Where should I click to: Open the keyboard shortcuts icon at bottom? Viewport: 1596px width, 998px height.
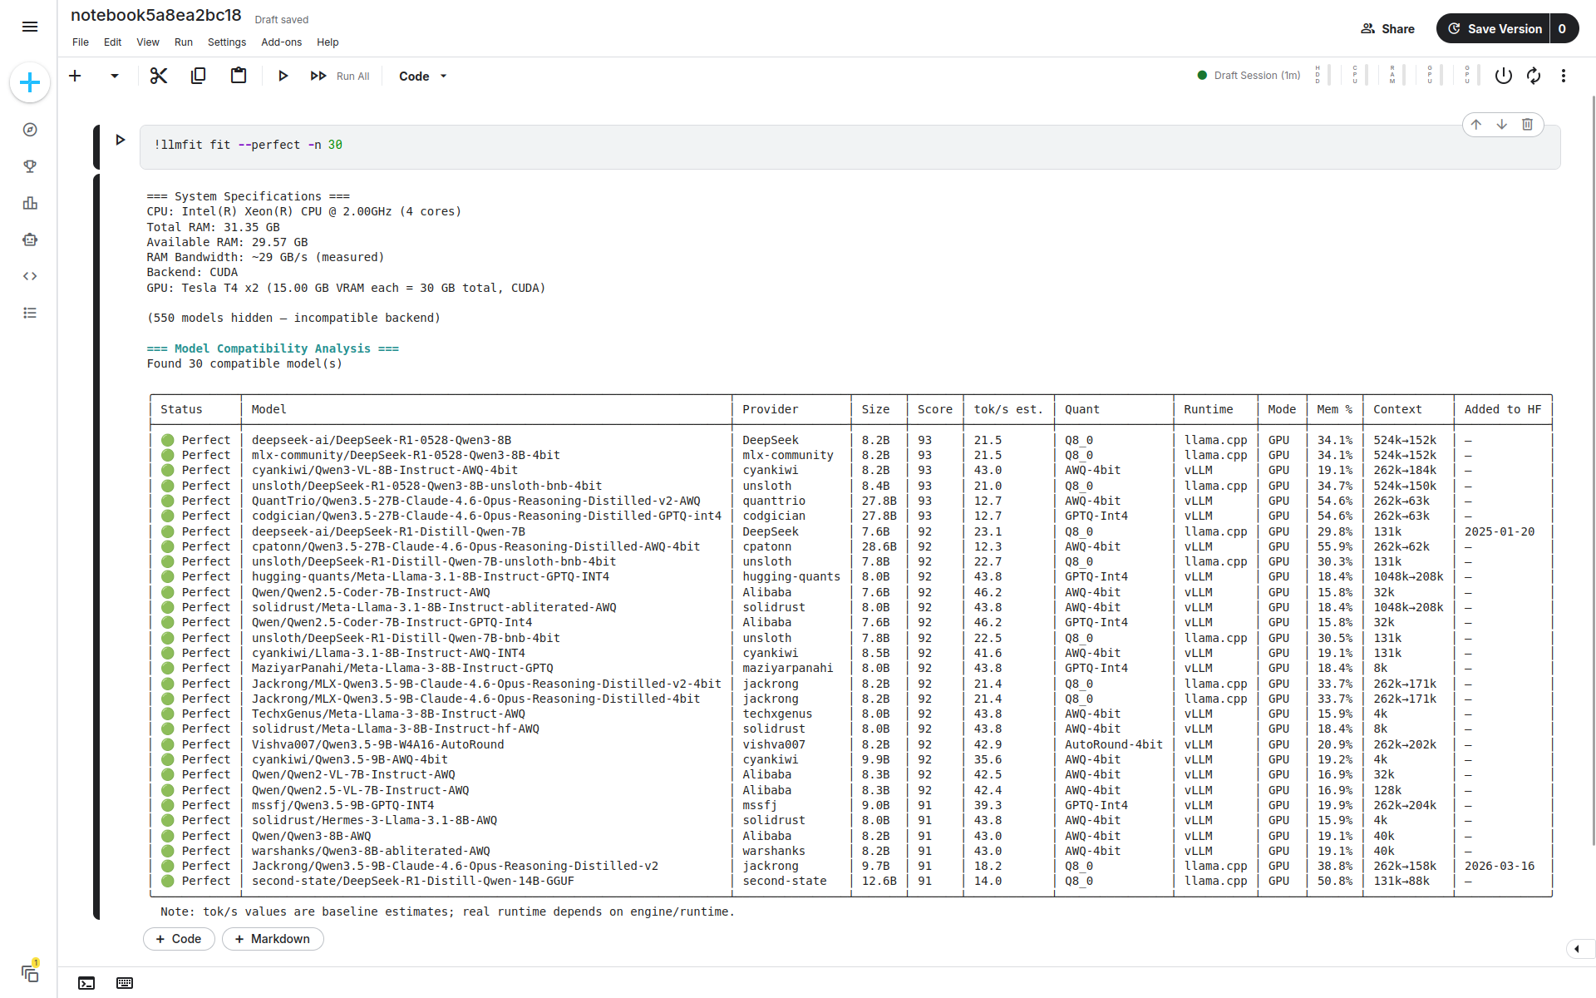[x=125, y=983]
